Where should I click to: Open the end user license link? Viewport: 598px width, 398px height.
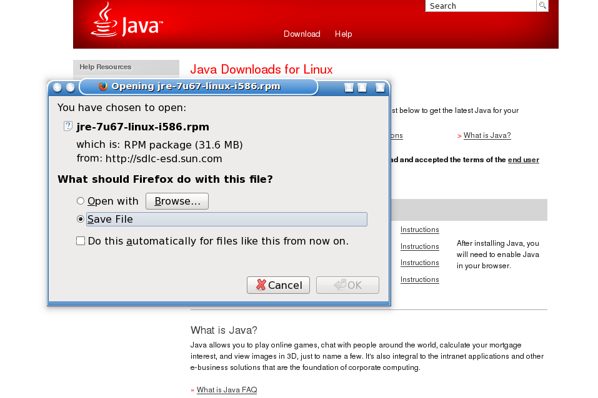click(x=523, y=160)
